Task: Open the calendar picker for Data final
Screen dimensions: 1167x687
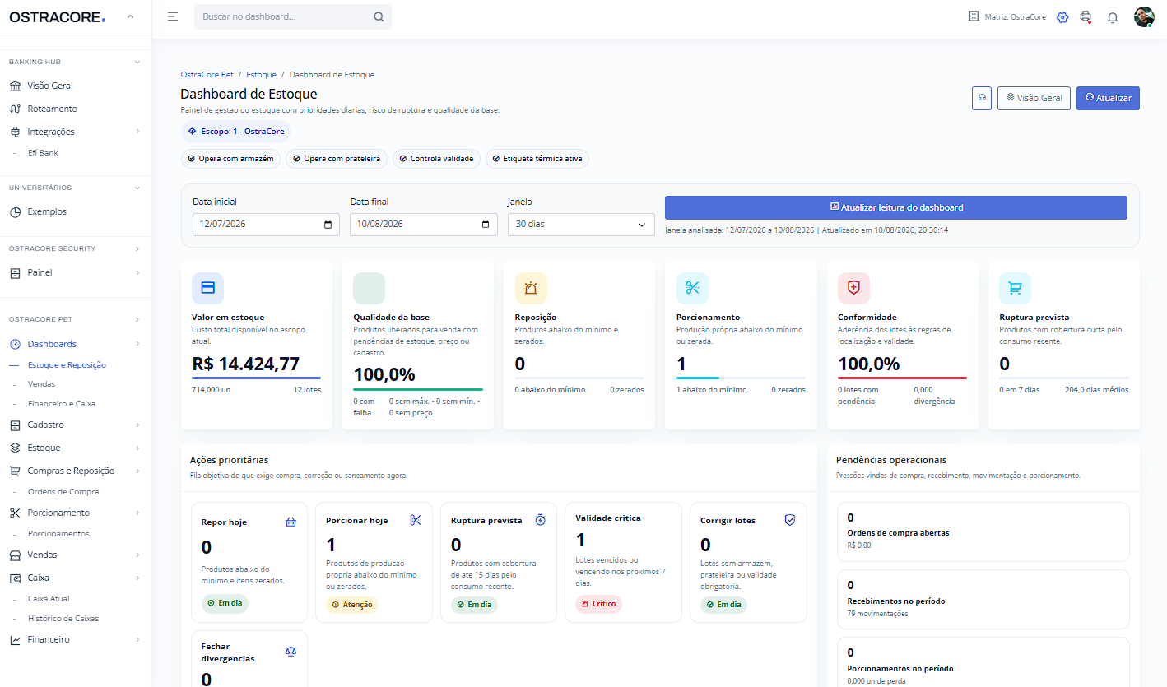Action: coord(486,225)
